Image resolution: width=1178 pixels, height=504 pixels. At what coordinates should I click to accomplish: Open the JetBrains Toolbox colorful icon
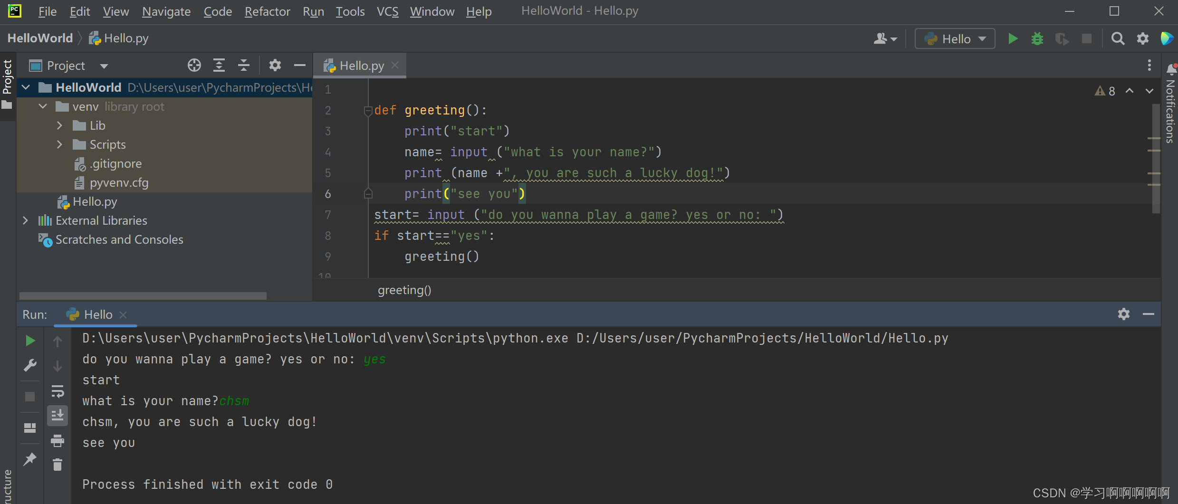pos(1167,38)
